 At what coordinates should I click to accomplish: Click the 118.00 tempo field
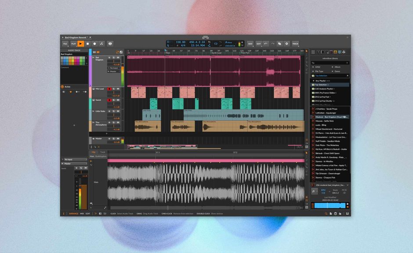point(181,42)
